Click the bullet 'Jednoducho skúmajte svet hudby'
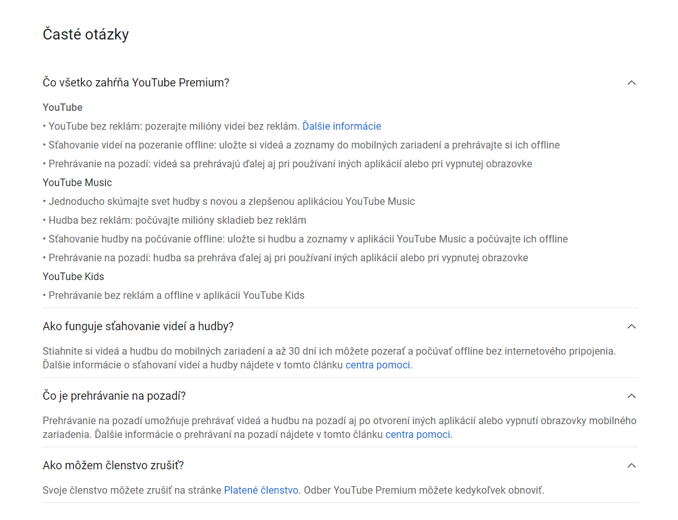Screen dimensions: 678x520 point(229,202)
